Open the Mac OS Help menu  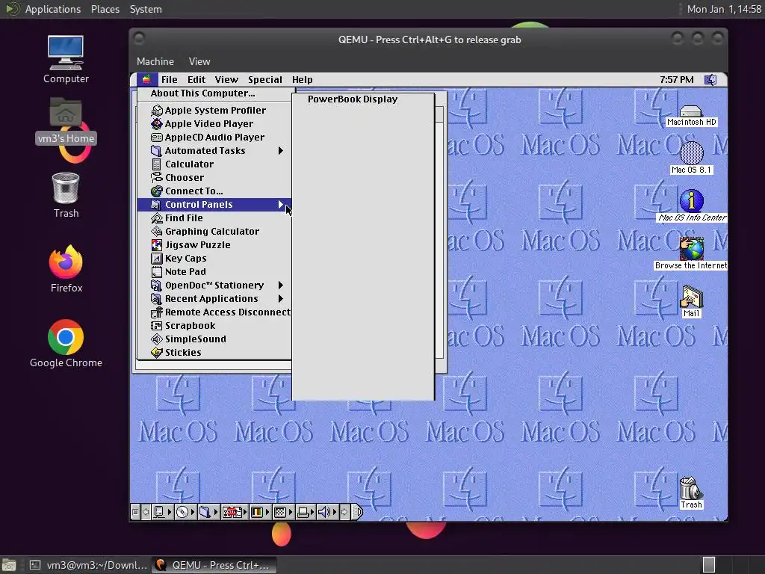tap(302, 79)
